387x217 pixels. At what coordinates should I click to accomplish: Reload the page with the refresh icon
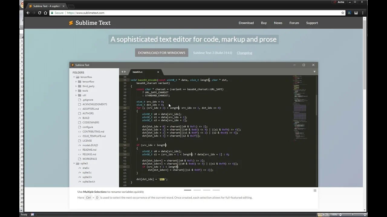click(x=40, y=13)
